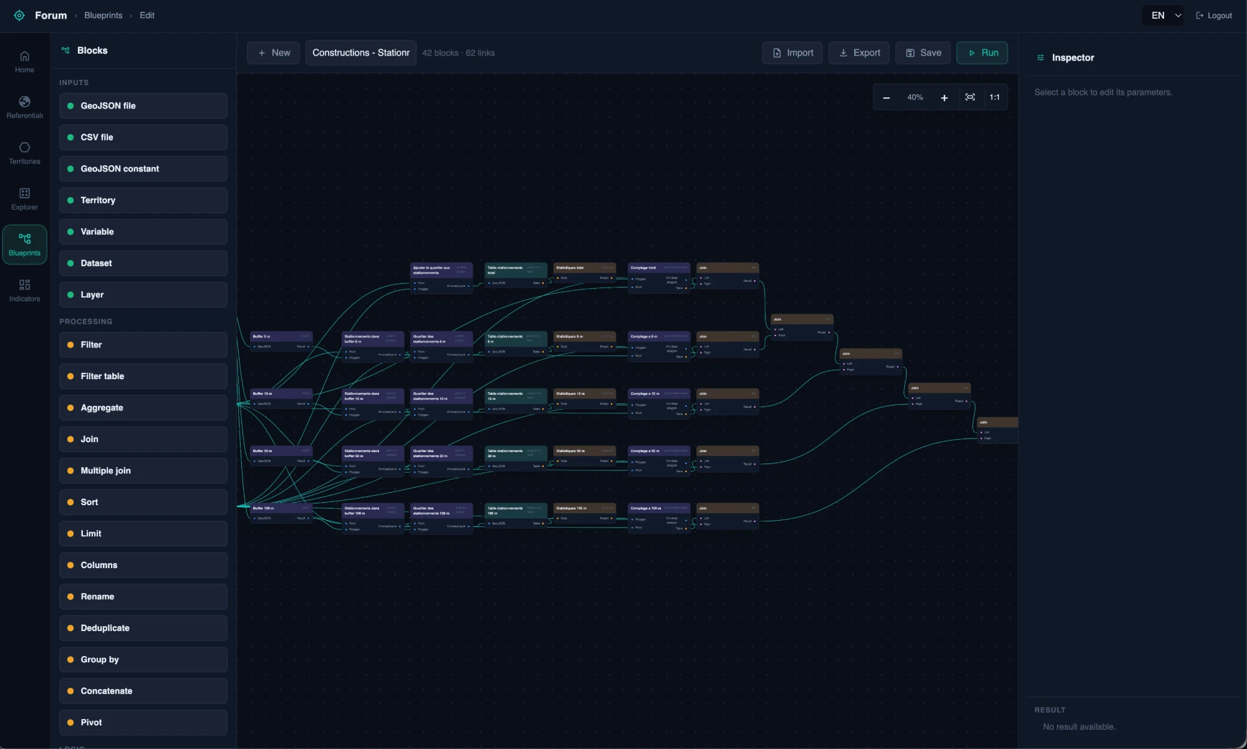Select the 'Buffer 5 m' node
This screenshot has height=749, width=1247.
[281, 341]
